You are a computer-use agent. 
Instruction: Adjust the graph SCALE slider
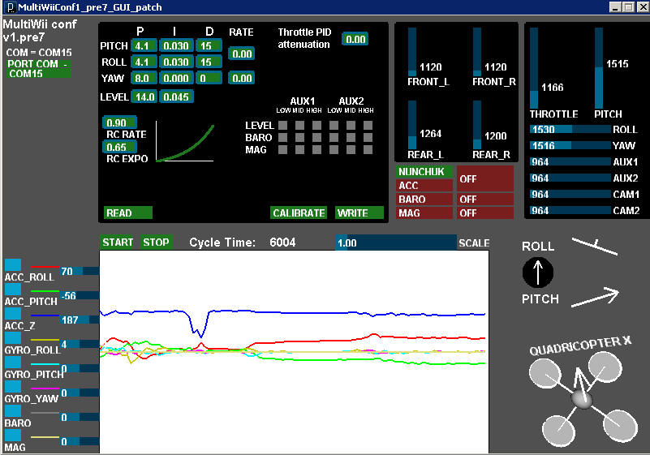click(x=396, y=243)
